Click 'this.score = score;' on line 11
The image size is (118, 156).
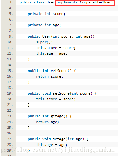pyautogui.click(x=56, y=48)
